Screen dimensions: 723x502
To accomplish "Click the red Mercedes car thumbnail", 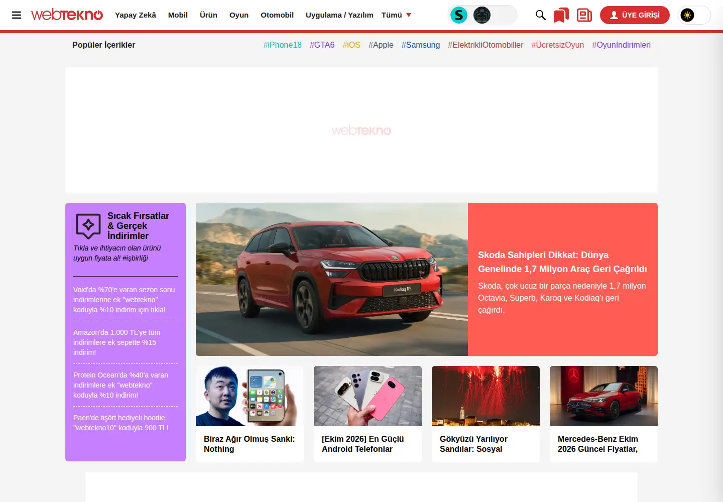I will (x=604, y=396).
